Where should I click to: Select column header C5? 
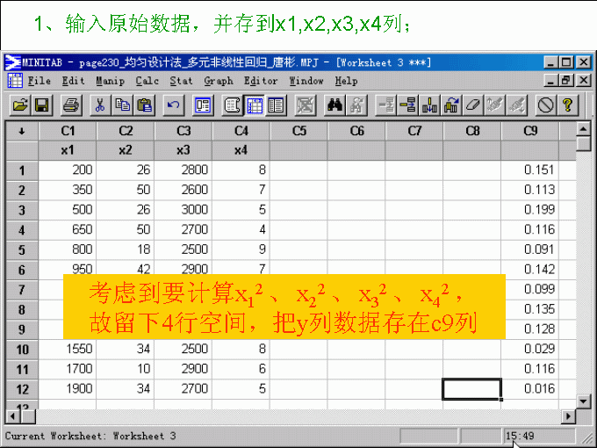(x=298, y=131)
